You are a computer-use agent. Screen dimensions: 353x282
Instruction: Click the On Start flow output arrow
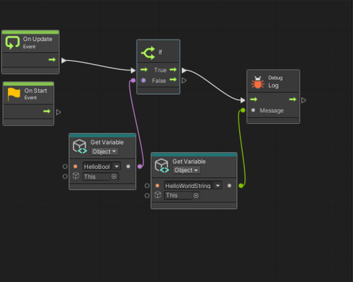(x=47, y=111)
